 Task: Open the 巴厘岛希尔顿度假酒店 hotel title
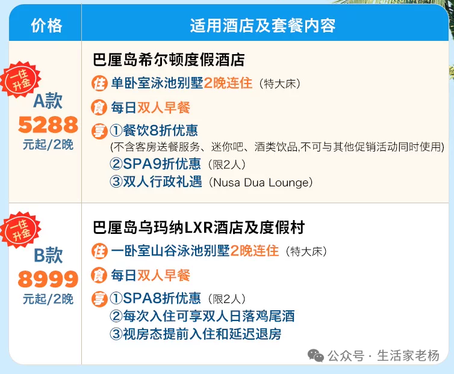point(169,60)
